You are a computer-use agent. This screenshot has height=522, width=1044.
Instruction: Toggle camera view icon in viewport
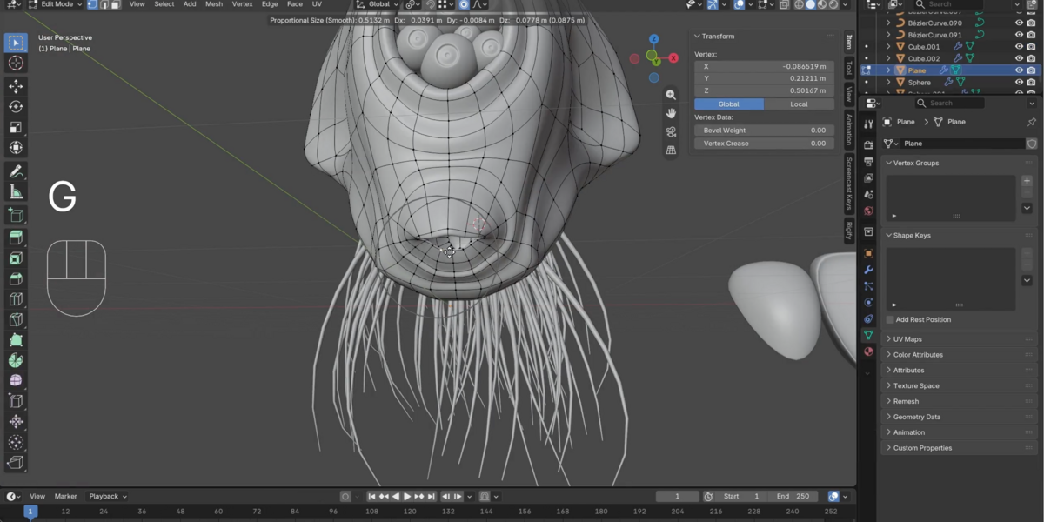pyautogui.click(x=671, y=131)
